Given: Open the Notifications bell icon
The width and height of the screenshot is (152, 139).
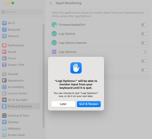Looking at the screenshot, I should 4,45.
